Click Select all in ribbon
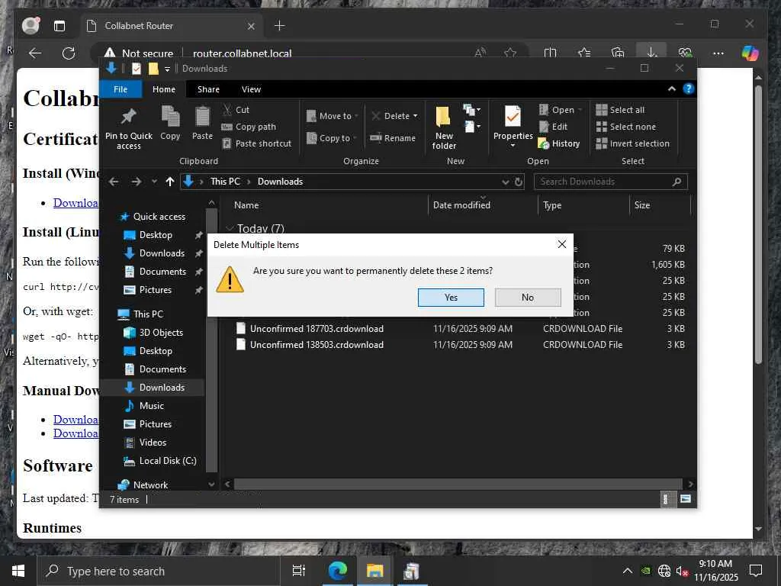The width and height of the screenshot is (781, 586). pos(621,110)
